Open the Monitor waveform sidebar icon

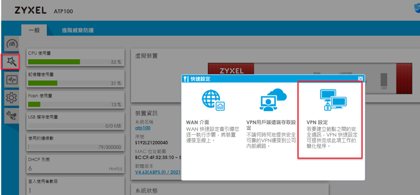click(12, 80)
